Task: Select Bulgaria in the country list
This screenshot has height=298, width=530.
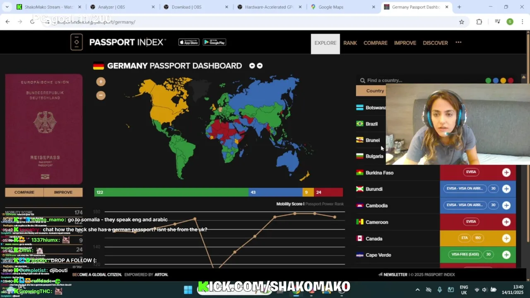Action: point(374,156)
